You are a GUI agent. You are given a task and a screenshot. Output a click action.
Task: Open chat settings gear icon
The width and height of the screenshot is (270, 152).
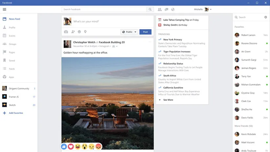(x=266, y=17)
